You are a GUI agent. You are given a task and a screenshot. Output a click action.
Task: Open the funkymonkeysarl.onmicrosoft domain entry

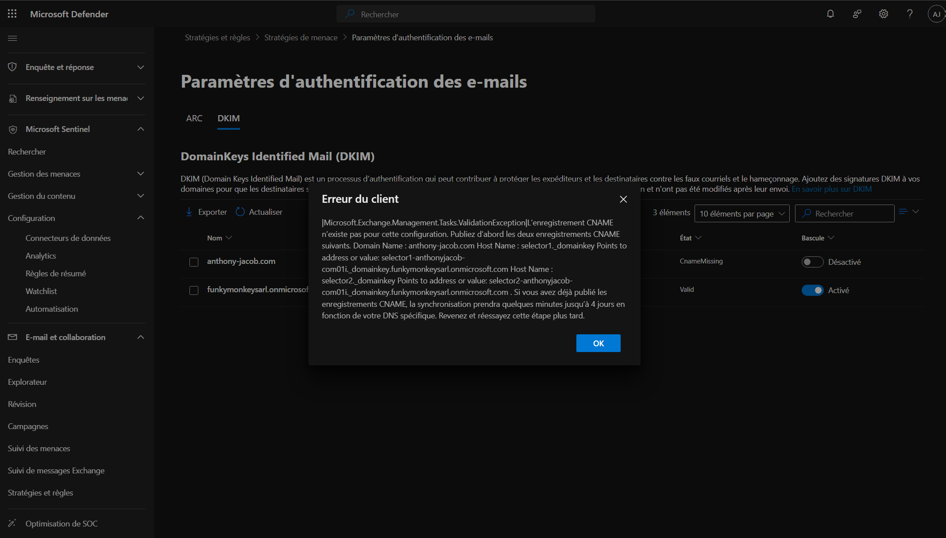point(258,290)
